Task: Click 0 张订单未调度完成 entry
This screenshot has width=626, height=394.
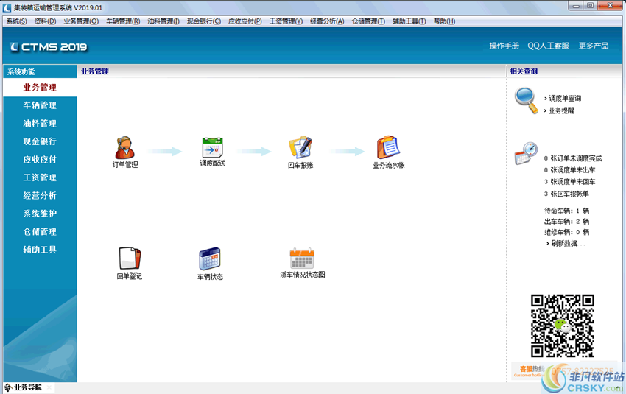Action: pyautogui.click(x=572, y=158)
